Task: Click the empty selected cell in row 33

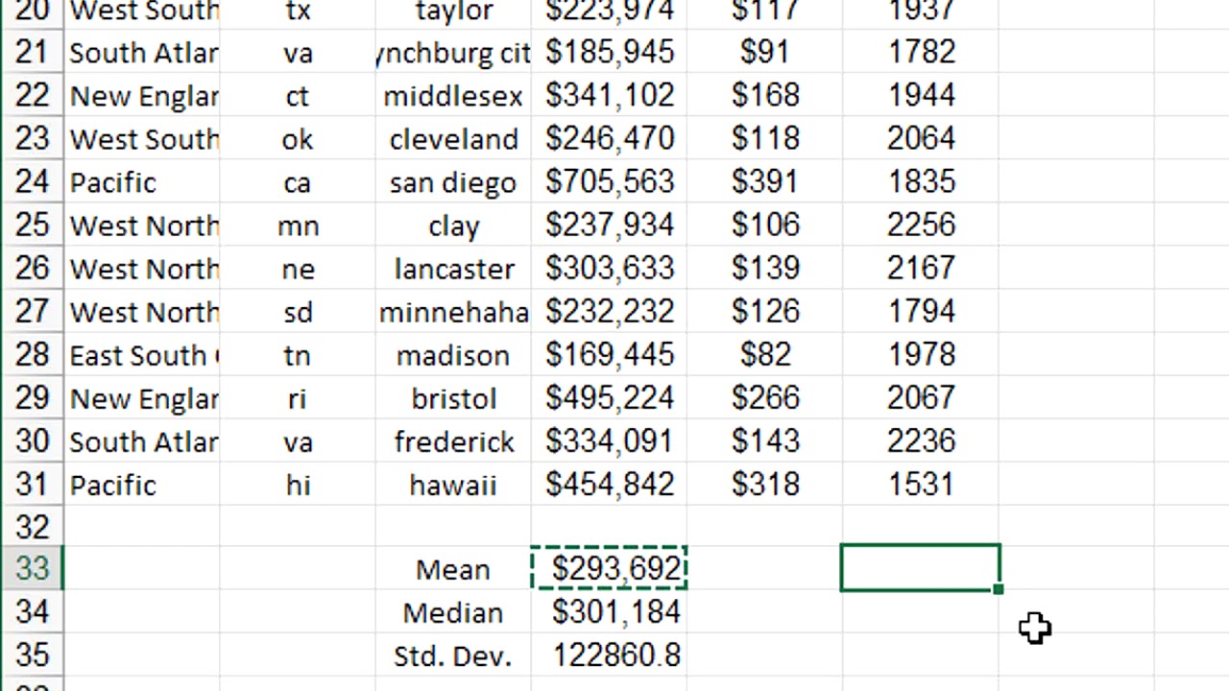Action: [x=920, y=568]
